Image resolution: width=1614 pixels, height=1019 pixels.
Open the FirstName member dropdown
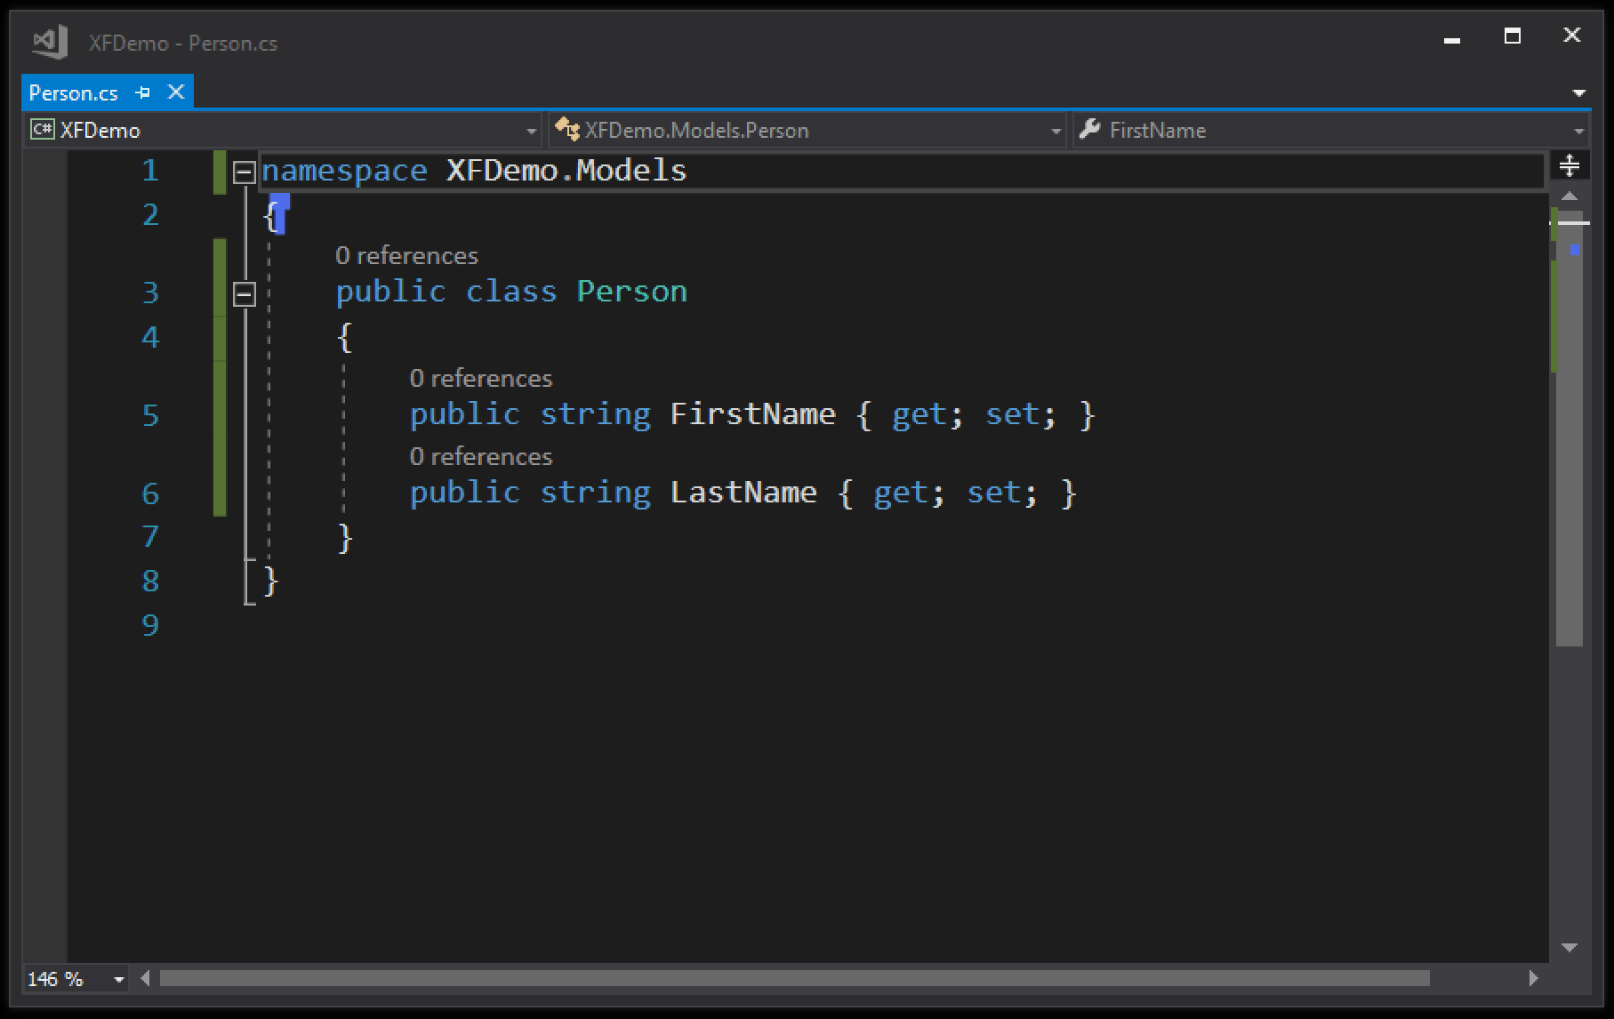click(1578, 131)
